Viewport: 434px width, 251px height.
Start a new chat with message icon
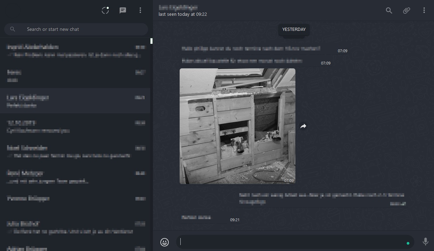pos(123,11)
